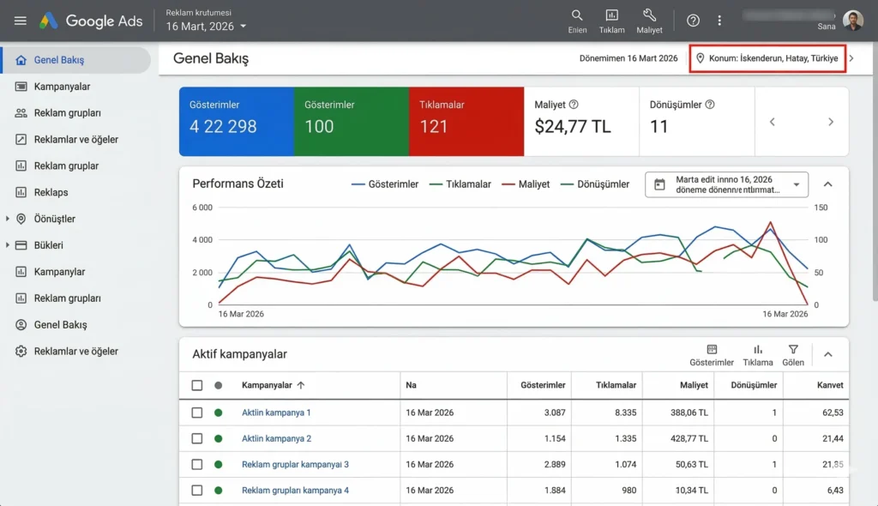Click the Tıklama bar chart icon
The width and height of the screenshot is (878, 506).
coord(758,350)
